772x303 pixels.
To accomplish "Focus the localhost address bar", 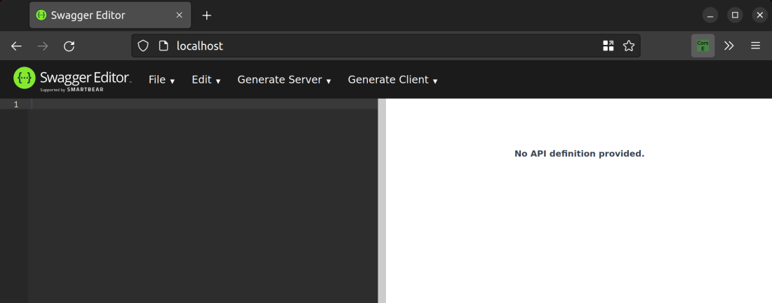I will [x=386, y=46].
